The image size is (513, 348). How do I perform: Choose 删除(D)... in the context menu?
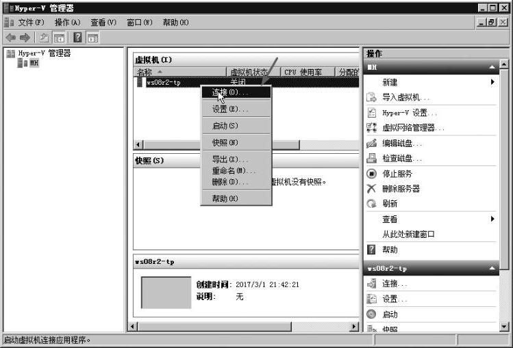236,181
